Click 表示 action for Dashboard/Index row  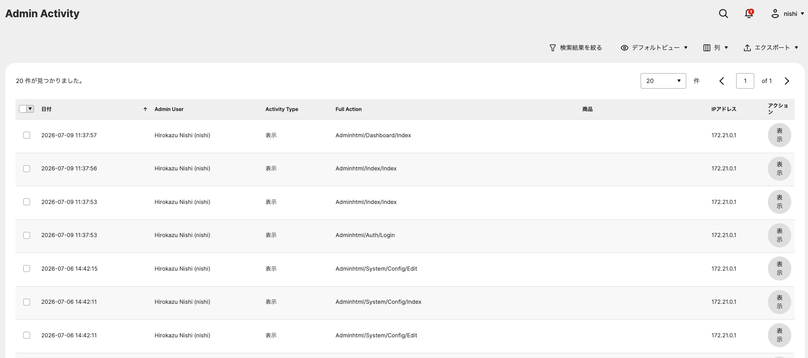pos(779,135)
